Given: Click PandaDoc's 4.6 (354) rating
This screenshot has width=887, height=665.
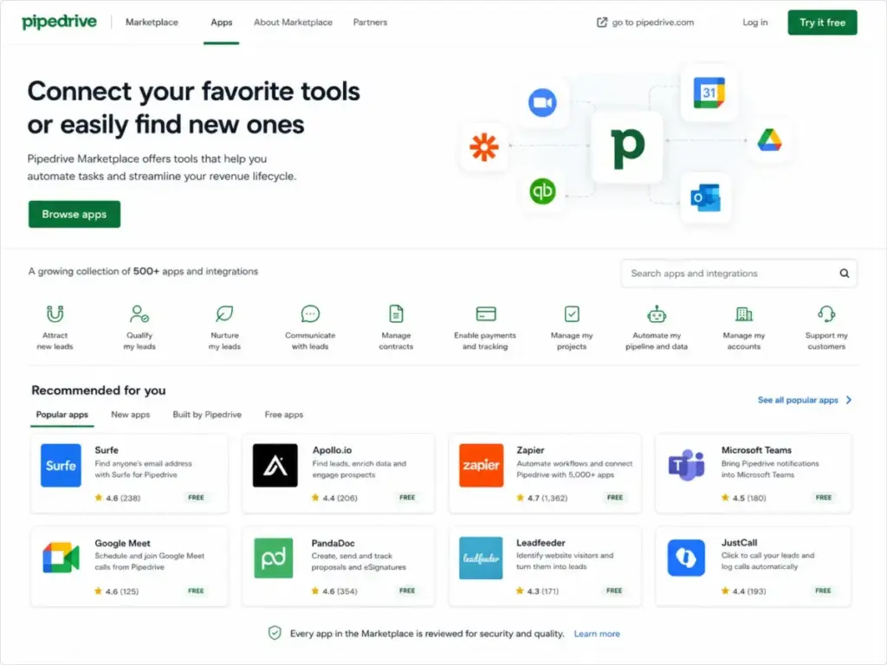Looking at the screenshot, I should (x=334, y=591).
